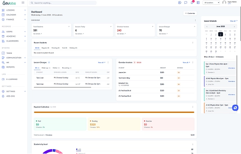Click the Customise button
The width and height of the screenshot is (241, 154).
coord(190,13)
